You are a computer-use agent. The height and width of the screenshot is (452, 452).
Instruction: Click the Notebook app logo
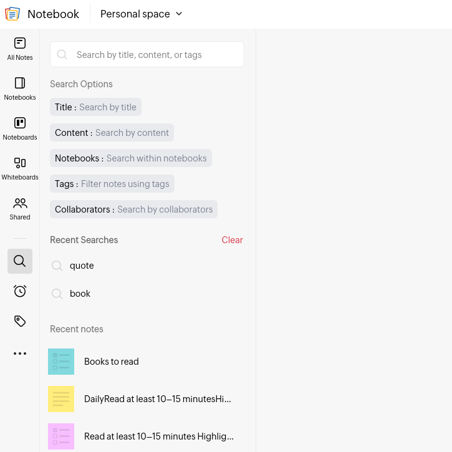(12, 14)
